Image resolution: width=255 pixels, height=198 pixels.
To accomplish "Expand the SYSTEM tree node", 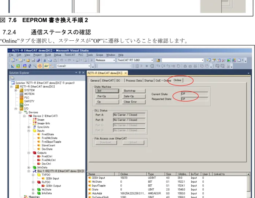I will pos(16,90).
